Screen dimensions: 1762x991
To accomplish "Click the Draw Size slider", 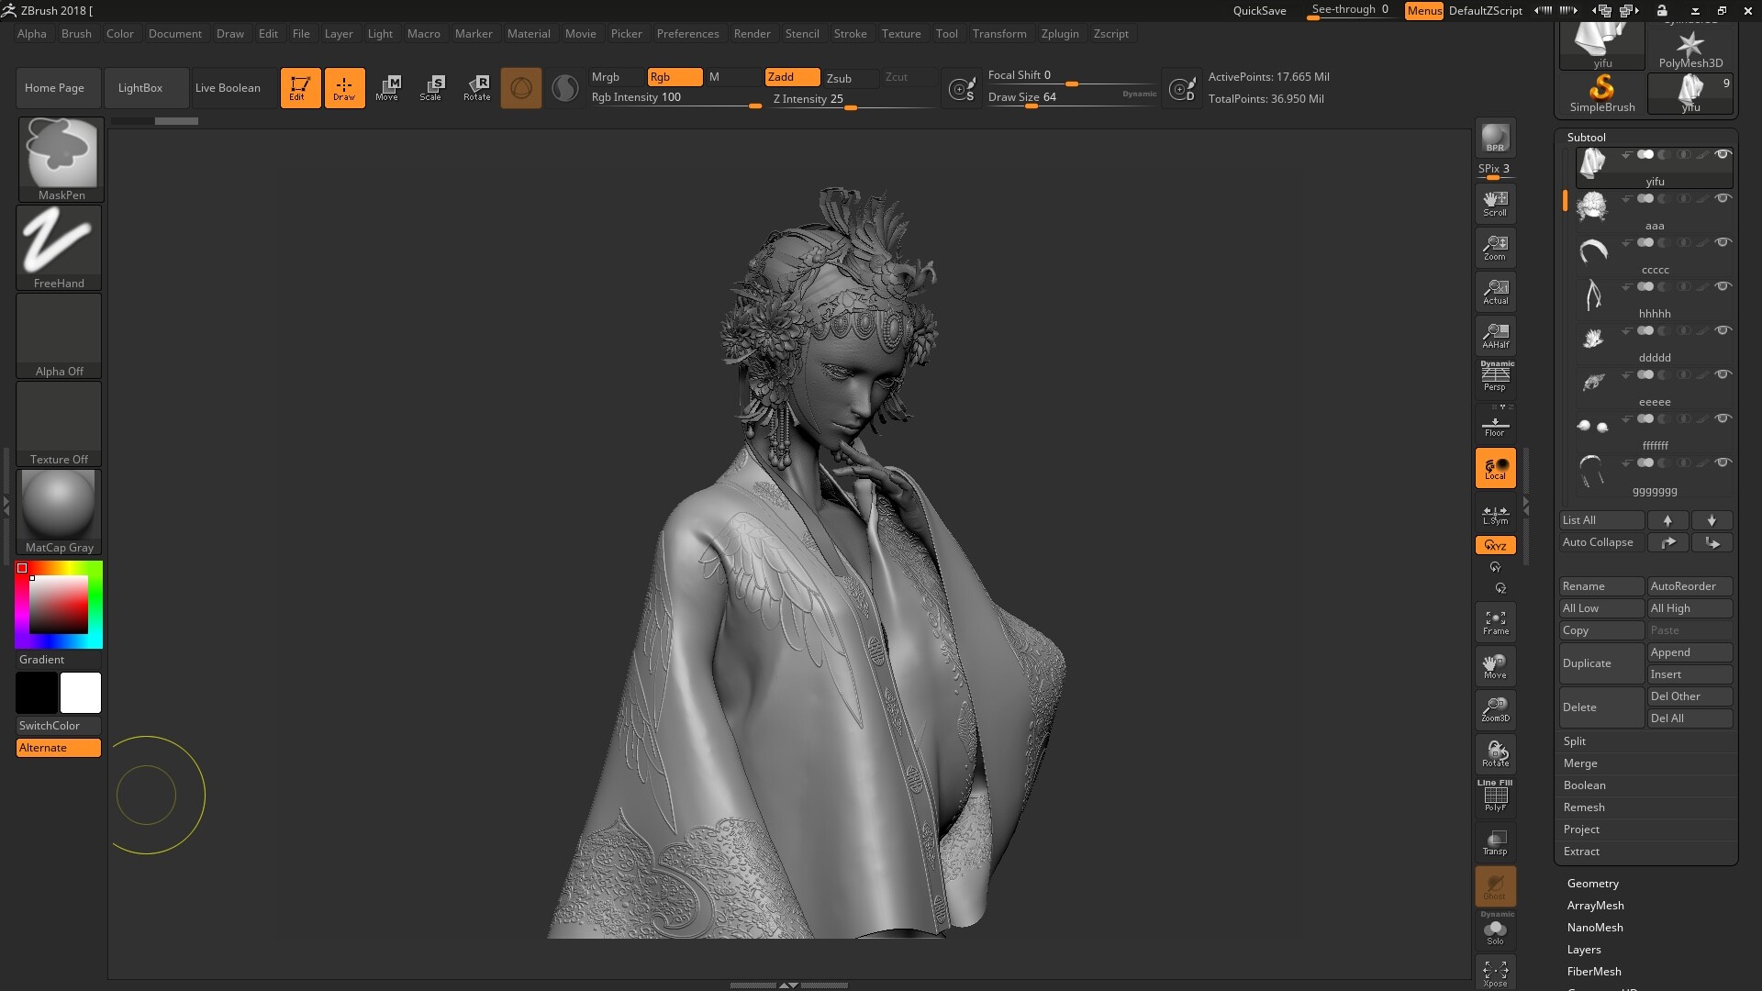I will click(x=1072, y=98).
